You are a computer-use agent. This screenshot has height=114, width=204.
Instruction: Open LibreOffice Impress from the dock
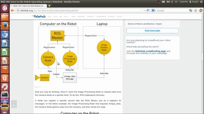5,61
